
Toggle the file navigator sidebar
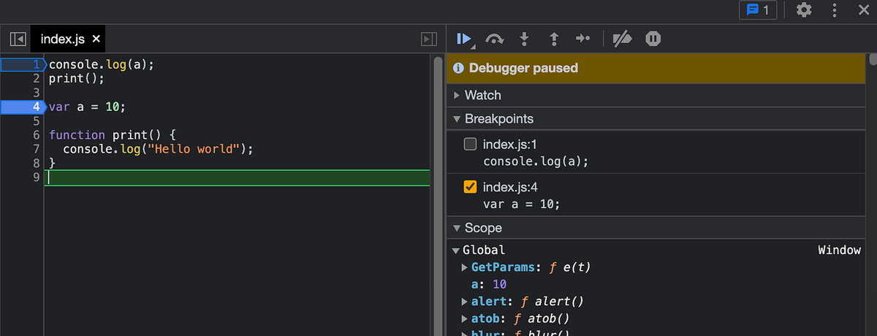(x=18, y=39)
